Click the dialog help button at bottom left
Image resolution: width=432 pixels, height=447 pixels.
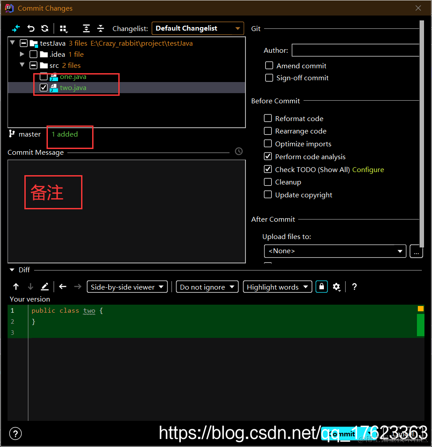(x=16, y=434)
